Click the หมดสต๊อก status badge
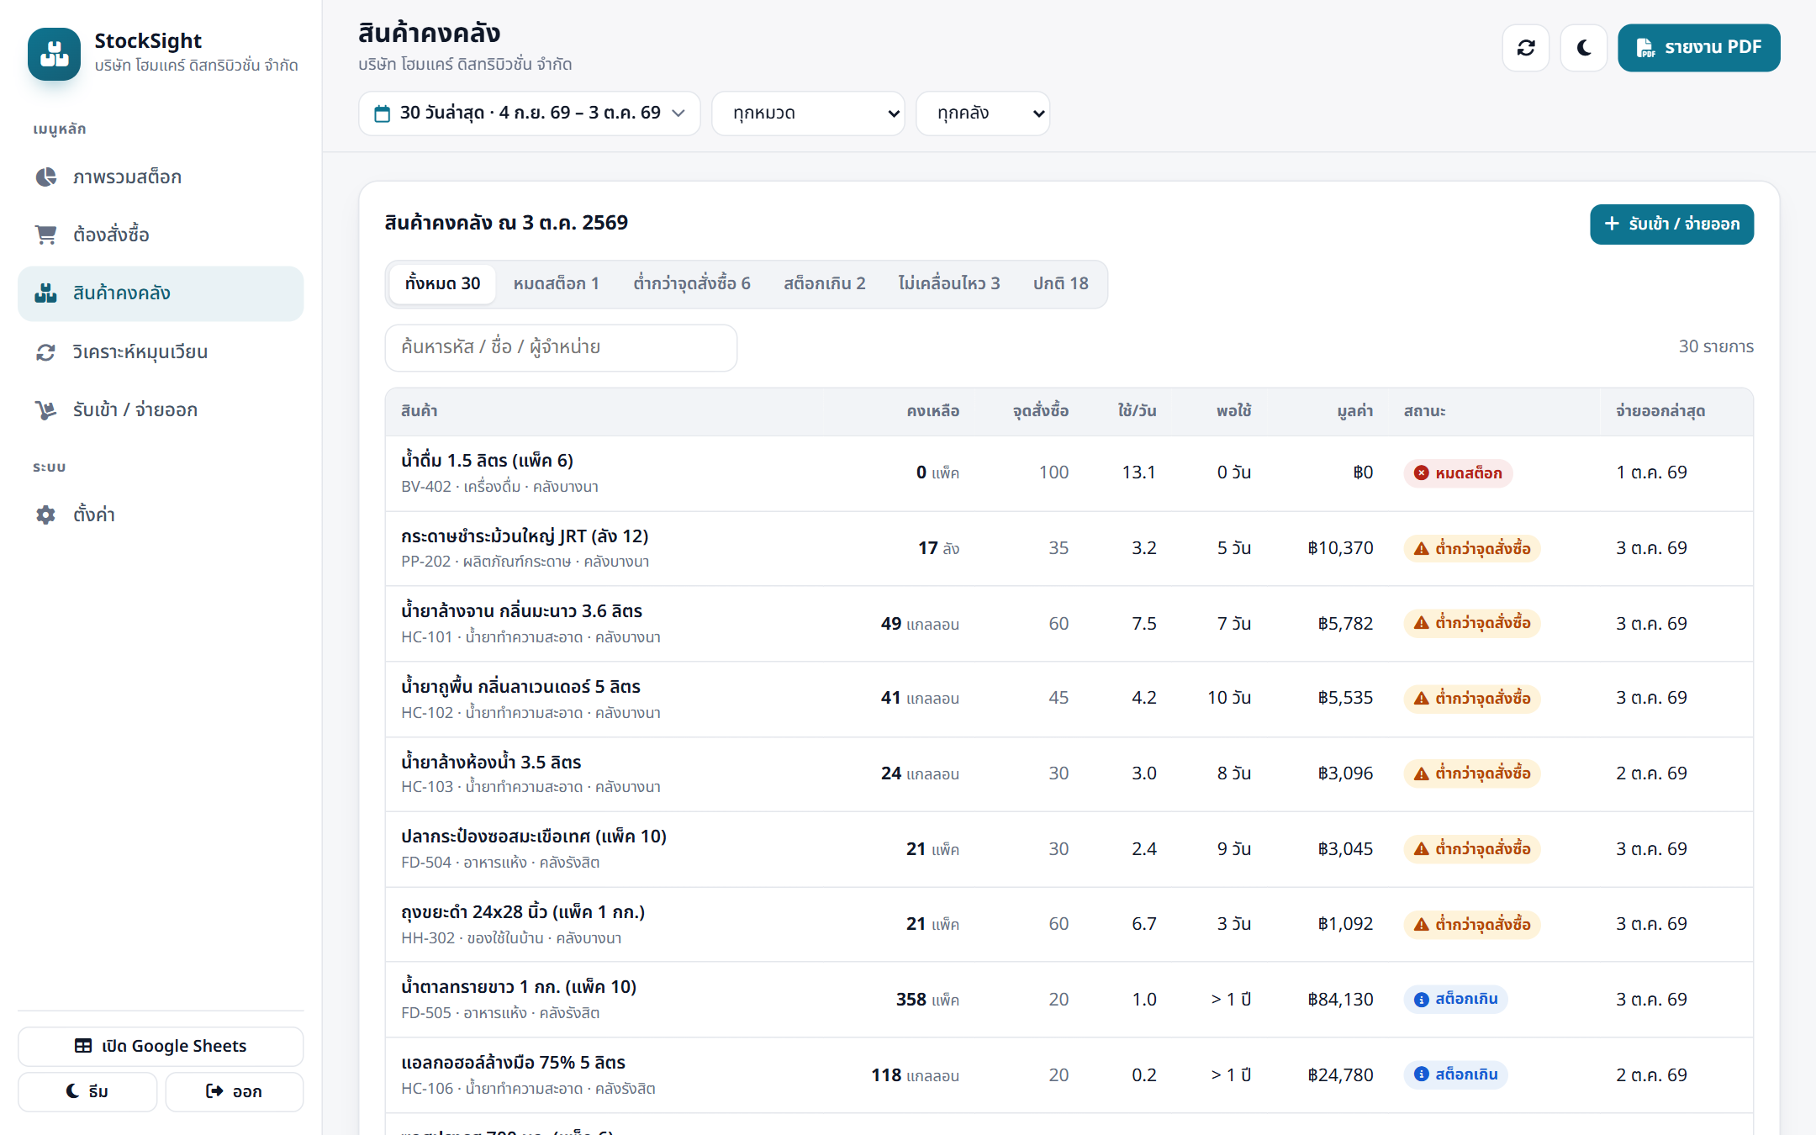Screen dimensions: 1816x1135 tap(1458, 473)
